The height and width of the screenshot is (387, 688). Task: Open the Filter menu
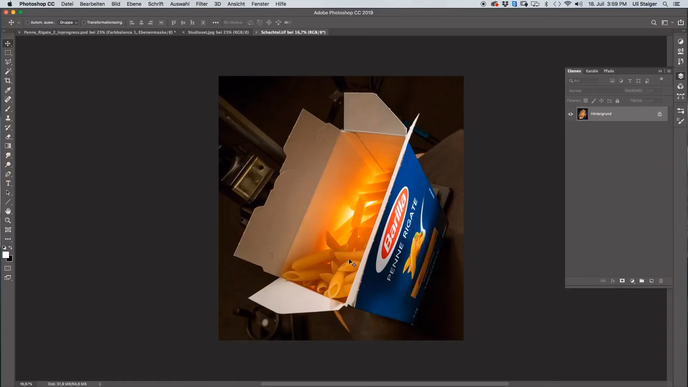coord(201,4)
